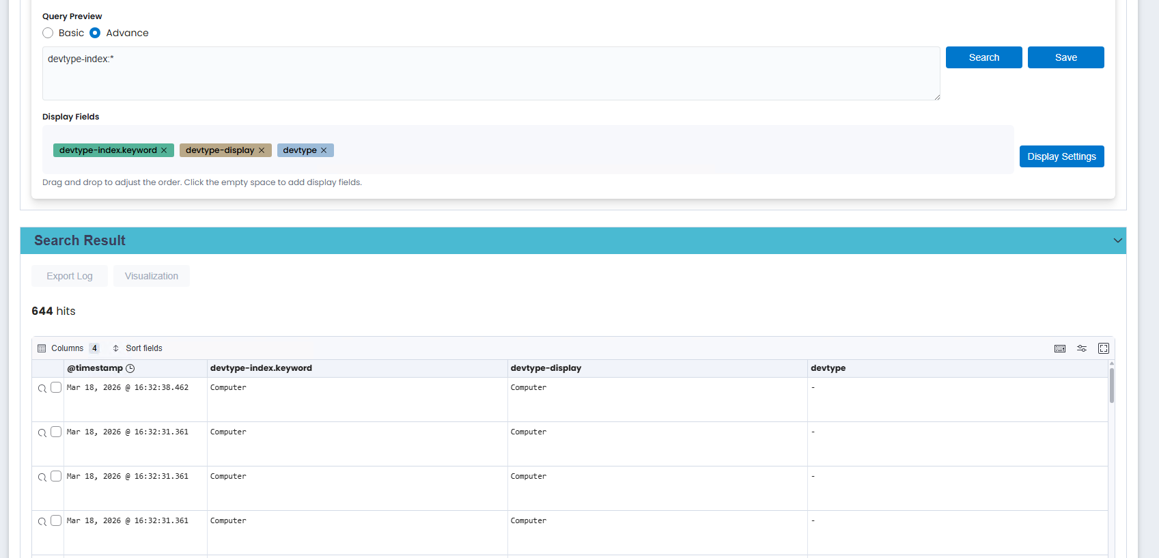Screen dimensions: 1159x558
Task: Enter fullscreen mode for results table
Action: coord(1104,348)
